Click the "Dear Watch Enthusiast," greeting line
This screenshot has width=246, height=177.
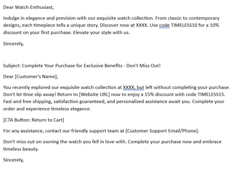[x=29, y=7]
